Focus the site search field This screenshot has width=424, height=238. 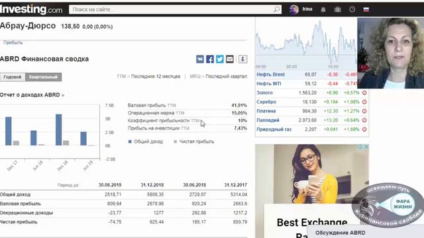[x=175, y=9]
